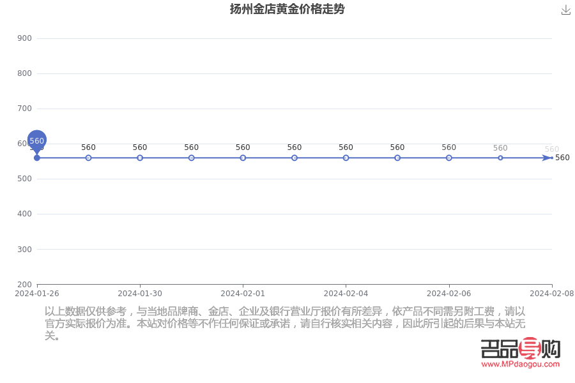The width and height of the screenshot is (575, 383).
Task: Click the y-axis label 200
Action: [x=24, y=285]
